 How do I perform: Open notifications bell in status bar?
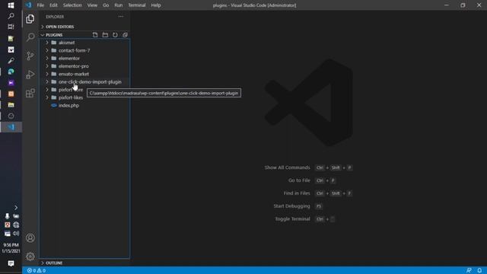479,271
